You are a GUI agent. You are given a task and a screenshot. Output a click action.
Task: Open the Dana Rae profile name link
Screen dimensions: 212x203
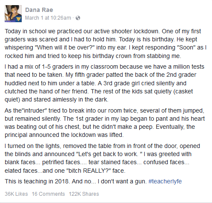39,10
